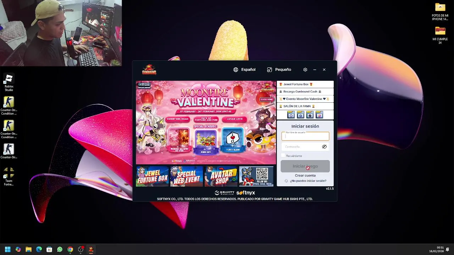The image size is (454, 255).
Task: Click the QR code social media banner
Action: coord(256,176)
